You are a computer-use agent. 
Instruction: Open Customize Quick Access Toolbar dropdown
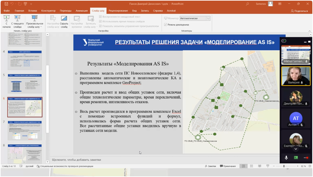31,4
